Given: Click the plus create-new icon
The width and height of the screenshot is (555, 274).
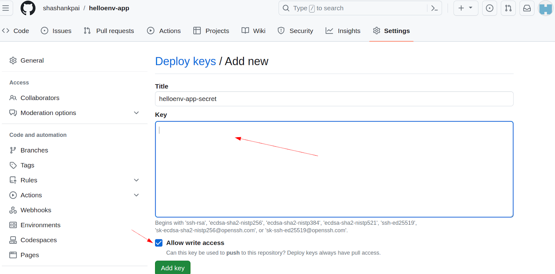Looking at the screenshot, I should 461,8.
